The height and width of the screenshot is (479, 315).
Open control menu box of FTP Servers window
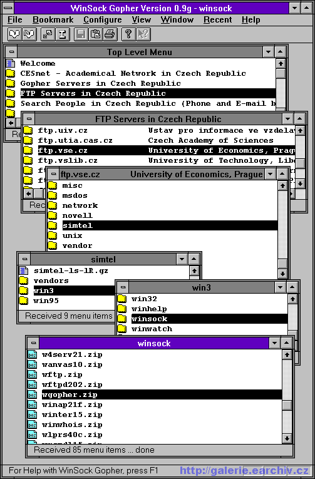coord(29,119)
